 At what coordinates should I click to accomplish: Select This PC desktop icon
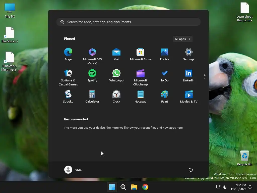pyautogui.click(x=10, y=10)
